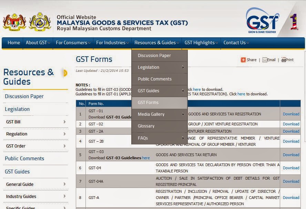Click the Resources & Guides sidebar heading
Screen dimensions: 306x209
29,77
